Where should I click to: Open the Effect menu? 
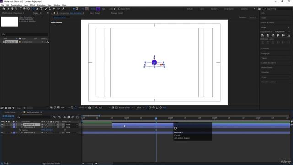click(33, 5)
